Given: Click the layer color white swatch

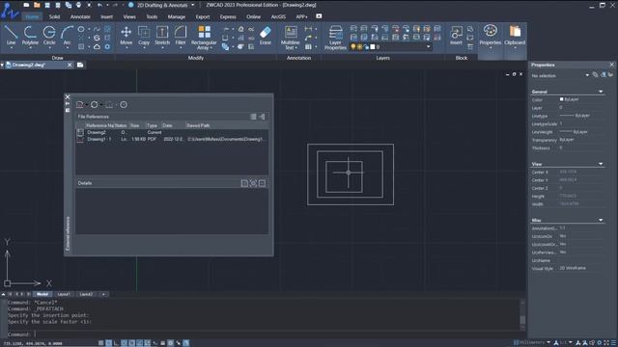Looking at the screenshot, I should click(x=373, y=47).
